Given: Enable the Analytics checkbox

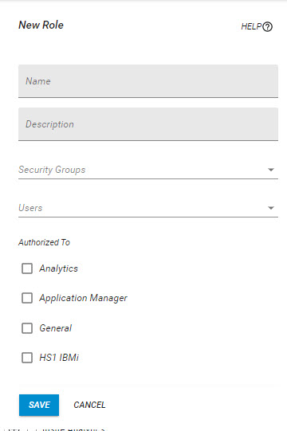Looking at the screenshot, I should [27, 268].
